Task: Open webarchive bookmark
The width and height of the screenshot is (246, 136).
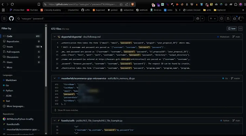Action: click(x=127, y=10)
